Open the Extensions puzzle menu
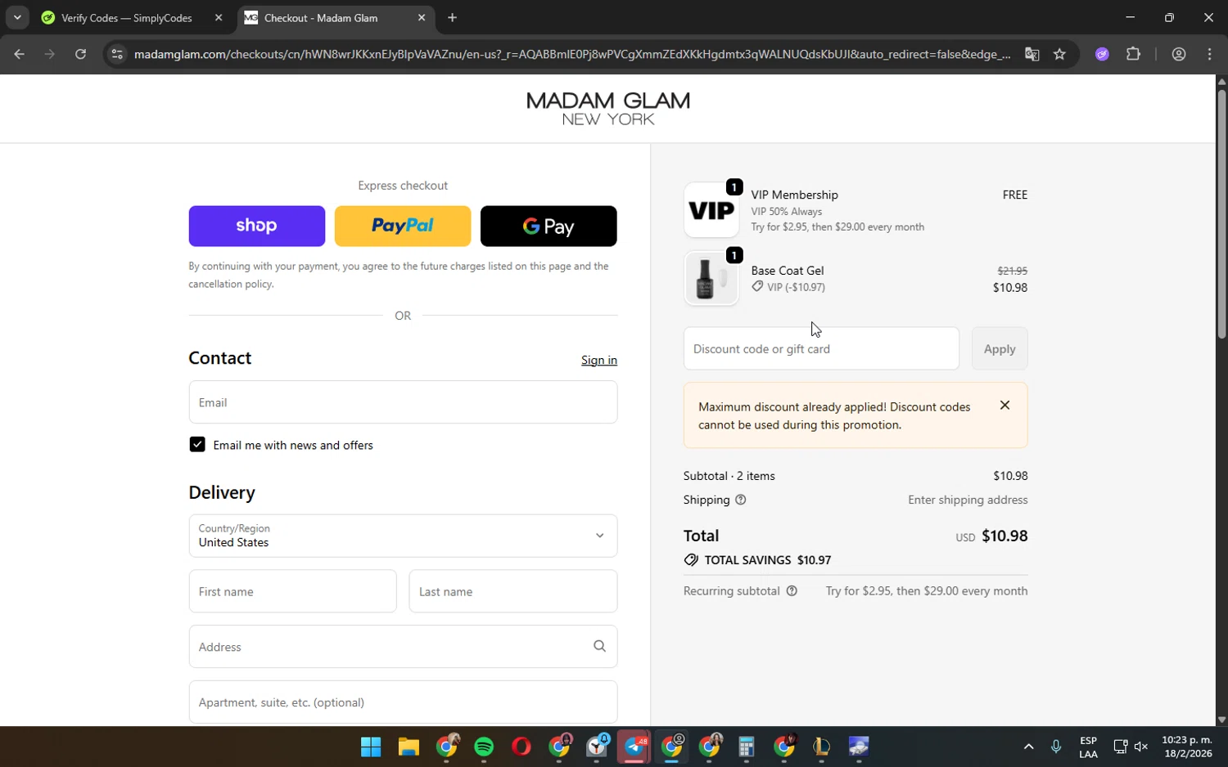The height and width of the screenshot is (767, 1228). pos(1133,54)
